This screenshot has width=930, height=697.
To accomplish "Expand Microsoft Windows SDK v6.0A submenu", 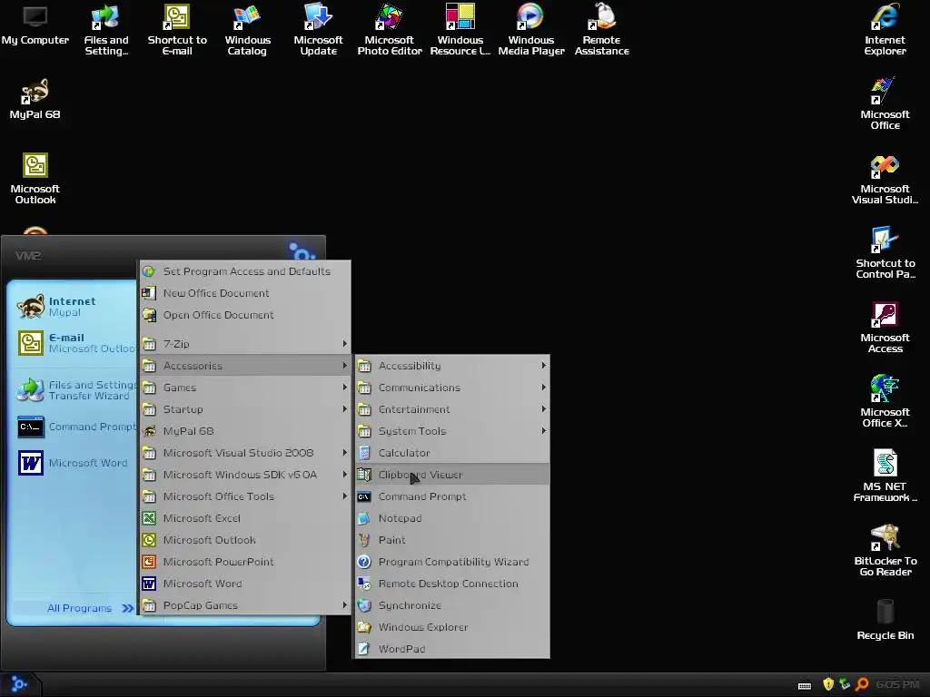I will click(245, 474).
